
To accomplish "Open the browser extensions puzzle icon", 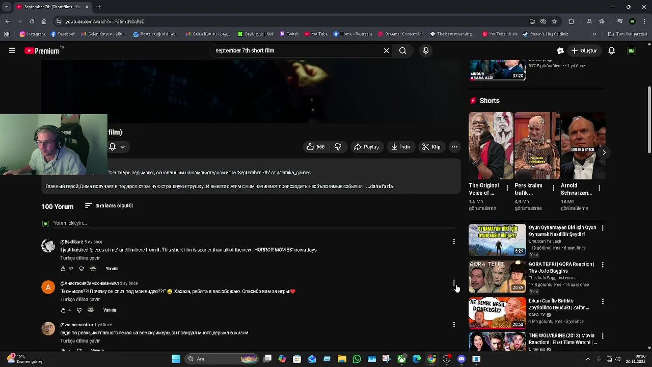I will (x=571, y=21).
